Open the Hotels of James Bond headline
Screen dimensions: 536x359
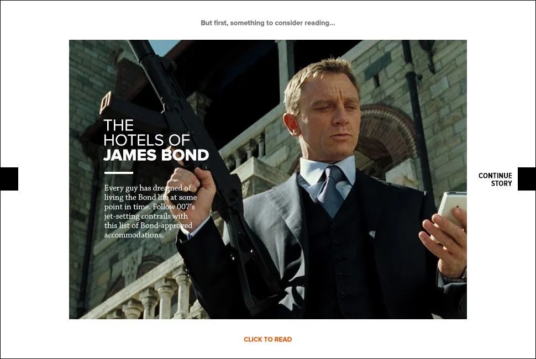(x=156, y=140)
